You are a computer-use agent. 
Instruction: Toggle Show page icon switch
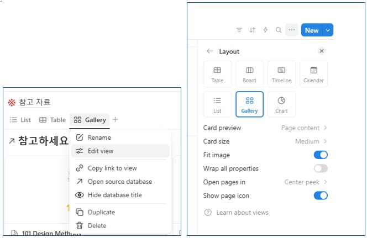click(321, 195)
